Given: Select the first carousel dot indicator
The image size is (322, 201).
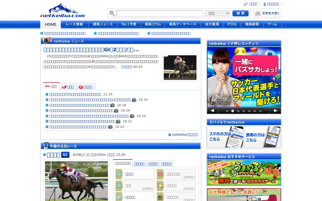Looking at the screenshot, I should [227, 111].
